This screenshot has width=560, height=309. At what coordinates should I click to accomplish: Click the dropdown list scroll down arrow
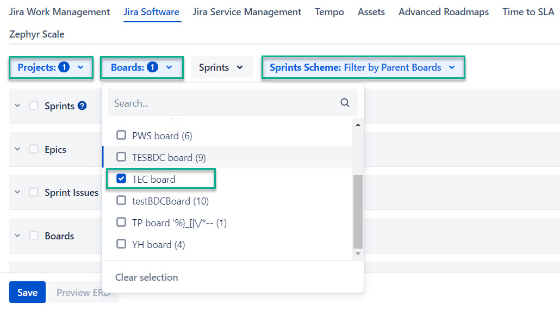pyautogui.click(x=358, y=254)
